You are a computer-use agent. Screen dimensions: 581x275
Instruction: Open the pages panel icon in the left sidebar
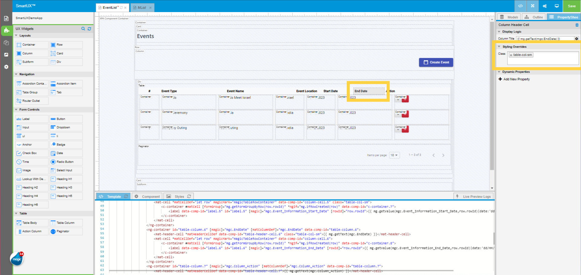pyautogui.click(x=6, y=18)
